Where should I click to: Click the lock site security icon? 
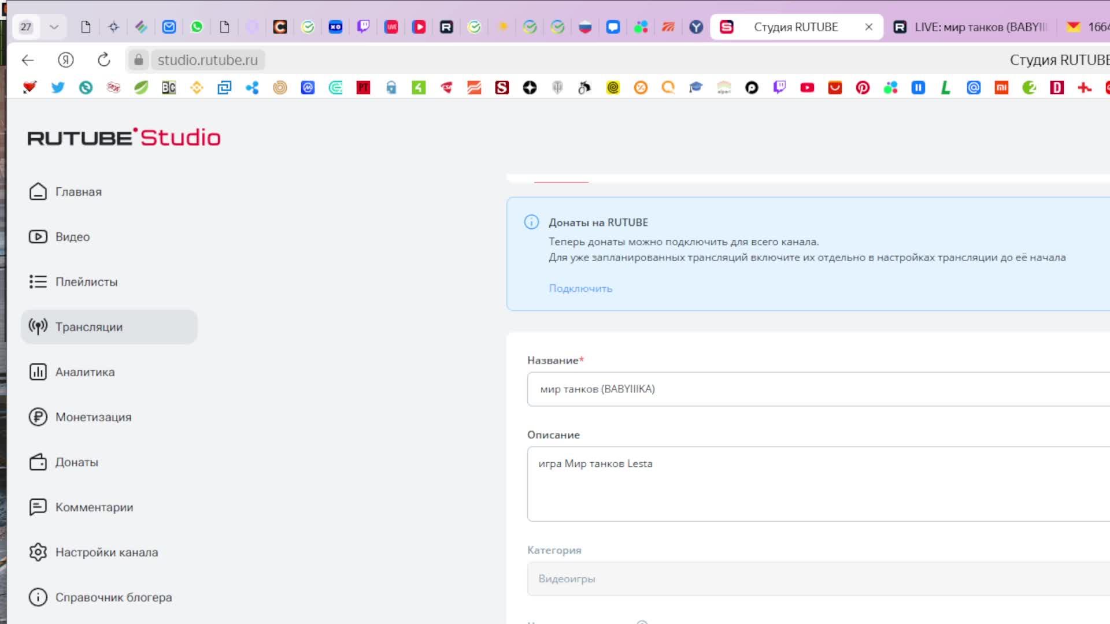coord(139,60)
